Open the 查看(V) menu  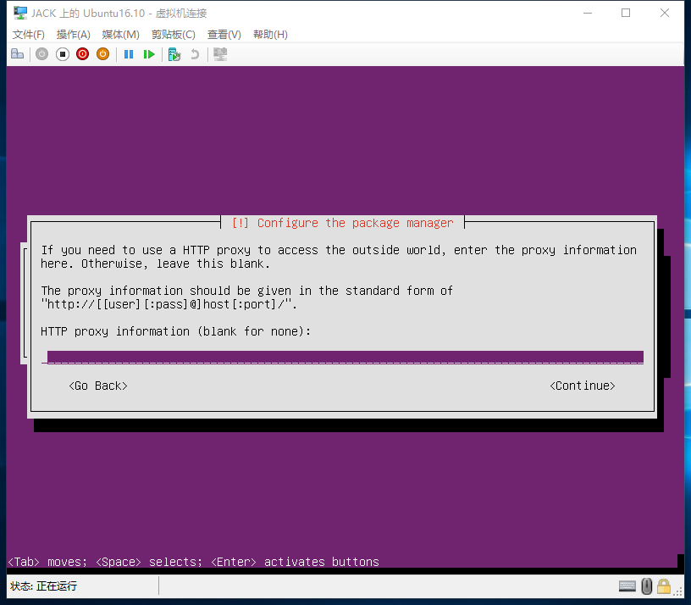[224, 35]
